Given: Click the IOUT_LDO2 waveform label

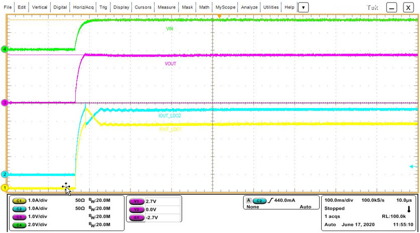Looking at the screenshot, I should [170, 116].
